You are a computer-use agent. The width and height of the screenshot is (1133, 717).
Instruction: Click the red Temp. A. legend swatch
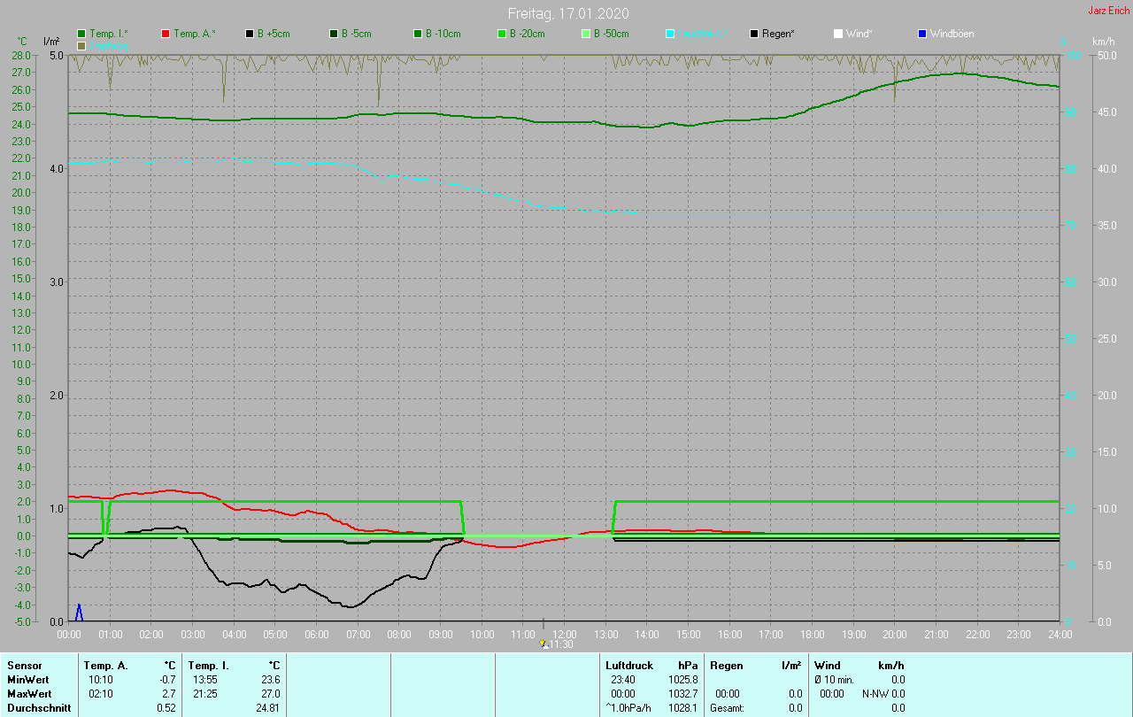(x=166, y=34)
